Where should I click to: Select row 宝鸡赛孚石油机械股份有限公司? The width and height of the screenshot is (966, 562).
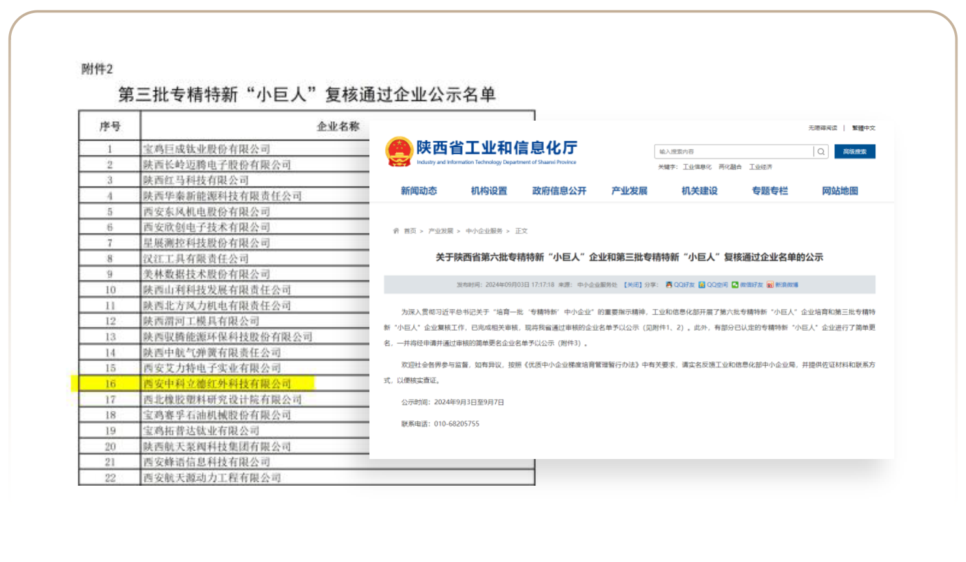tap(217, 415)
